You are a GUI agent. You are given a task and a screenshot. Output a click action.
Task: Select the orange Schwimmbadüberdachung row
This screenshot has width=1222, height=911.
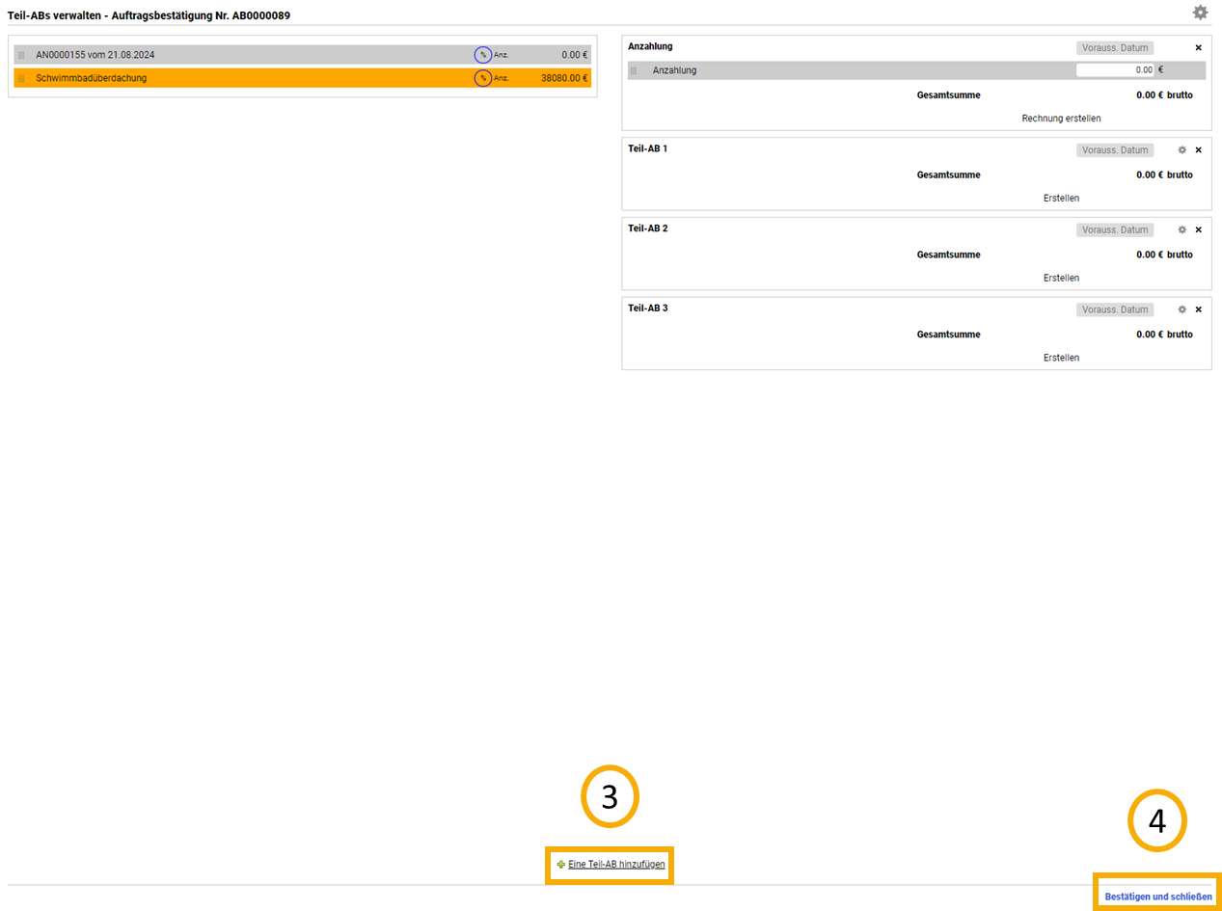point(241,78)
